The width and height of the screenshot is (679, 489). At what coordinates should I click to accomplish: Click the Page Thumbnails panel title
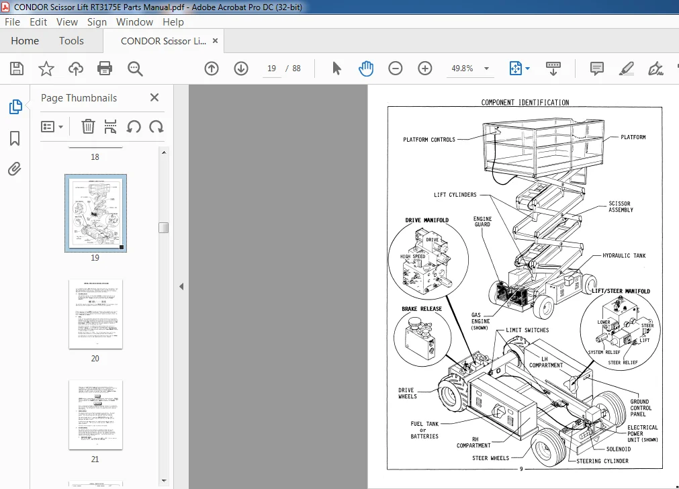[79, 98]
